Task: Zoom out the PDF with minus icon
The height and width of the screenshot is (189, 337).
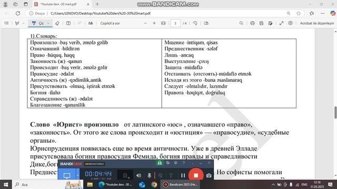Action: coord(145,23)
